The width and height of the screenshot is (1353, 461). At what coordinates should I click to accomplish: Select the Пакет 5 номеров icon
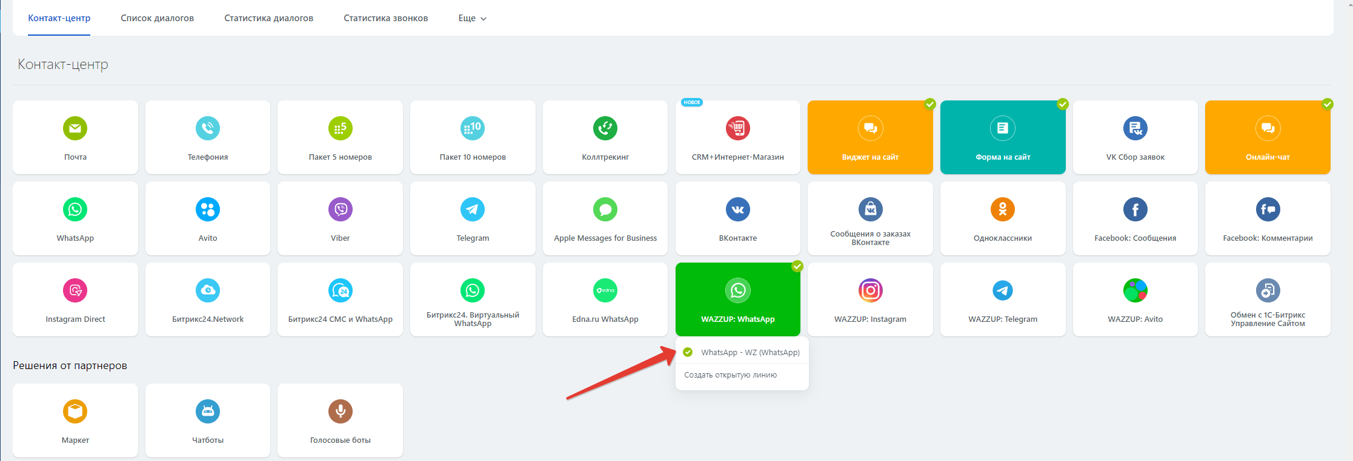(x=341, y=128)
